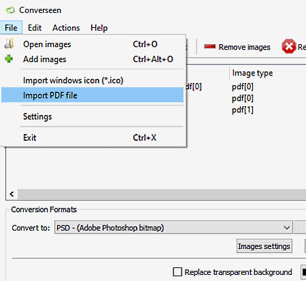Pick the black background color swatch
The image size is (306, 281).
pos(304,272)
